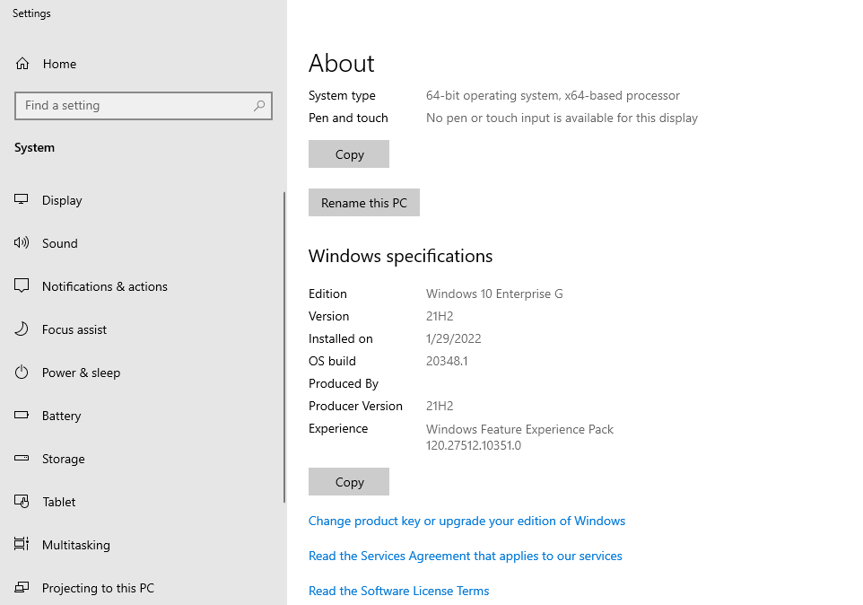Click the Tablet icon
The width and height of the screenshot is (863, 605).
[x=22, y=502]
